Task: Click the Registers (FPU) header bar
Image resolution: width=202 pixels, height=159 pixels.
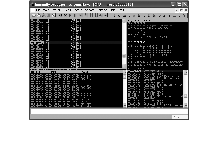Action: (x=157, y=20)
